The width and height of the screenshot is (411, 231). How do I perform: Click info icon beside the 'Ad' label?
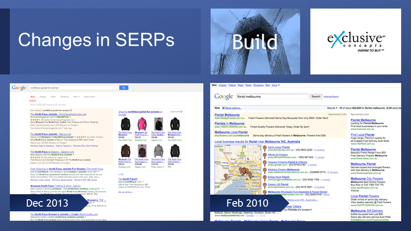(122, 175)
